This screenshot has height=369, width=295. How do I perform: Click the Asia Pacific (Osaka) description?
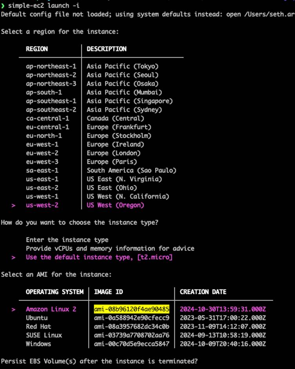[x=123, y=84]
